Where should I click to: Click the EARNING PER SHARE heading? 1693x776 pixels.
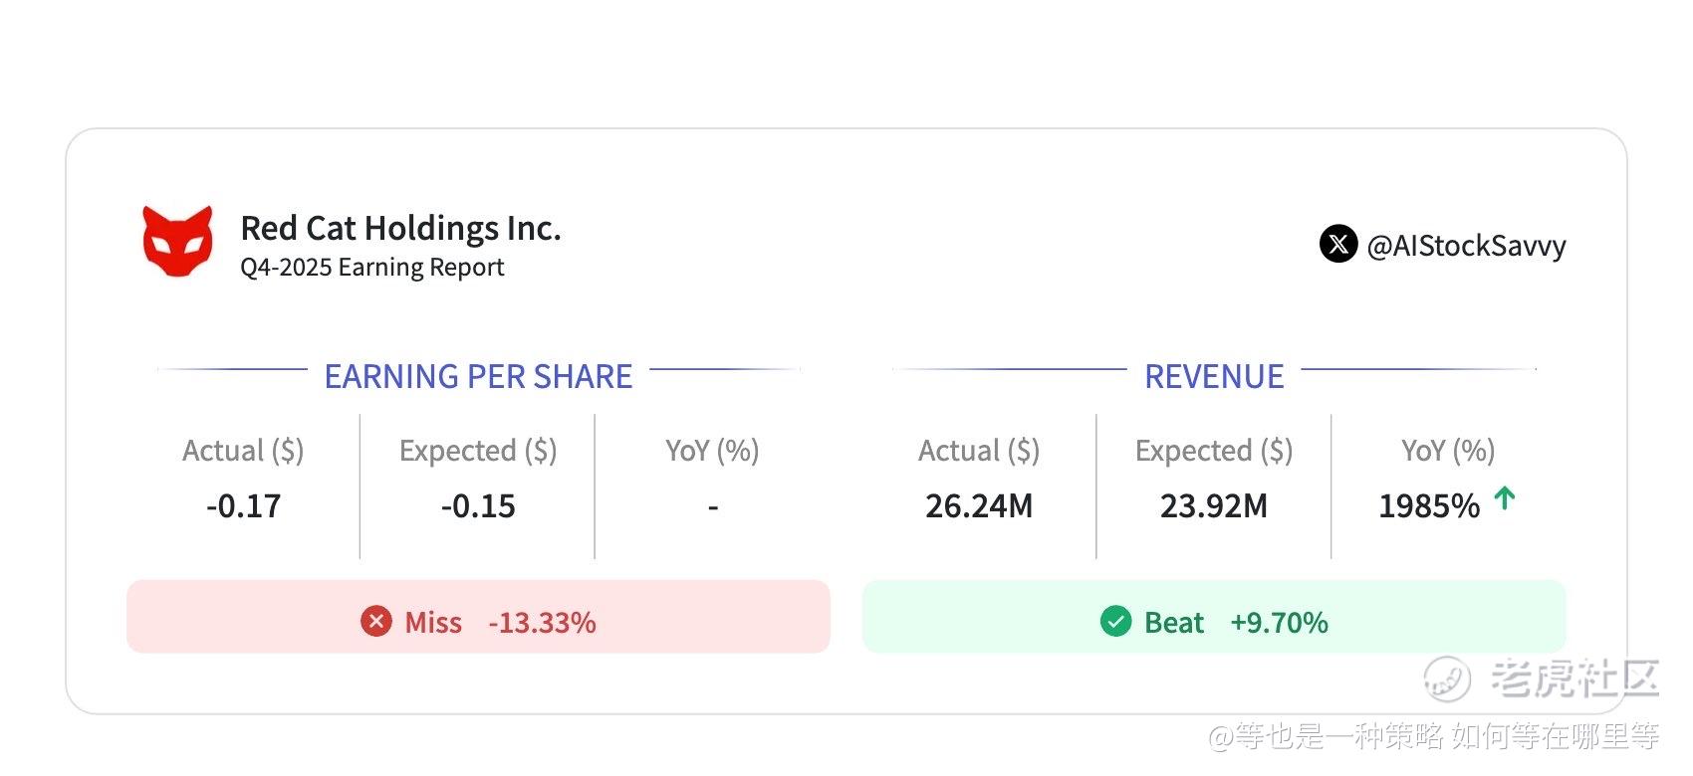point(478,376)
